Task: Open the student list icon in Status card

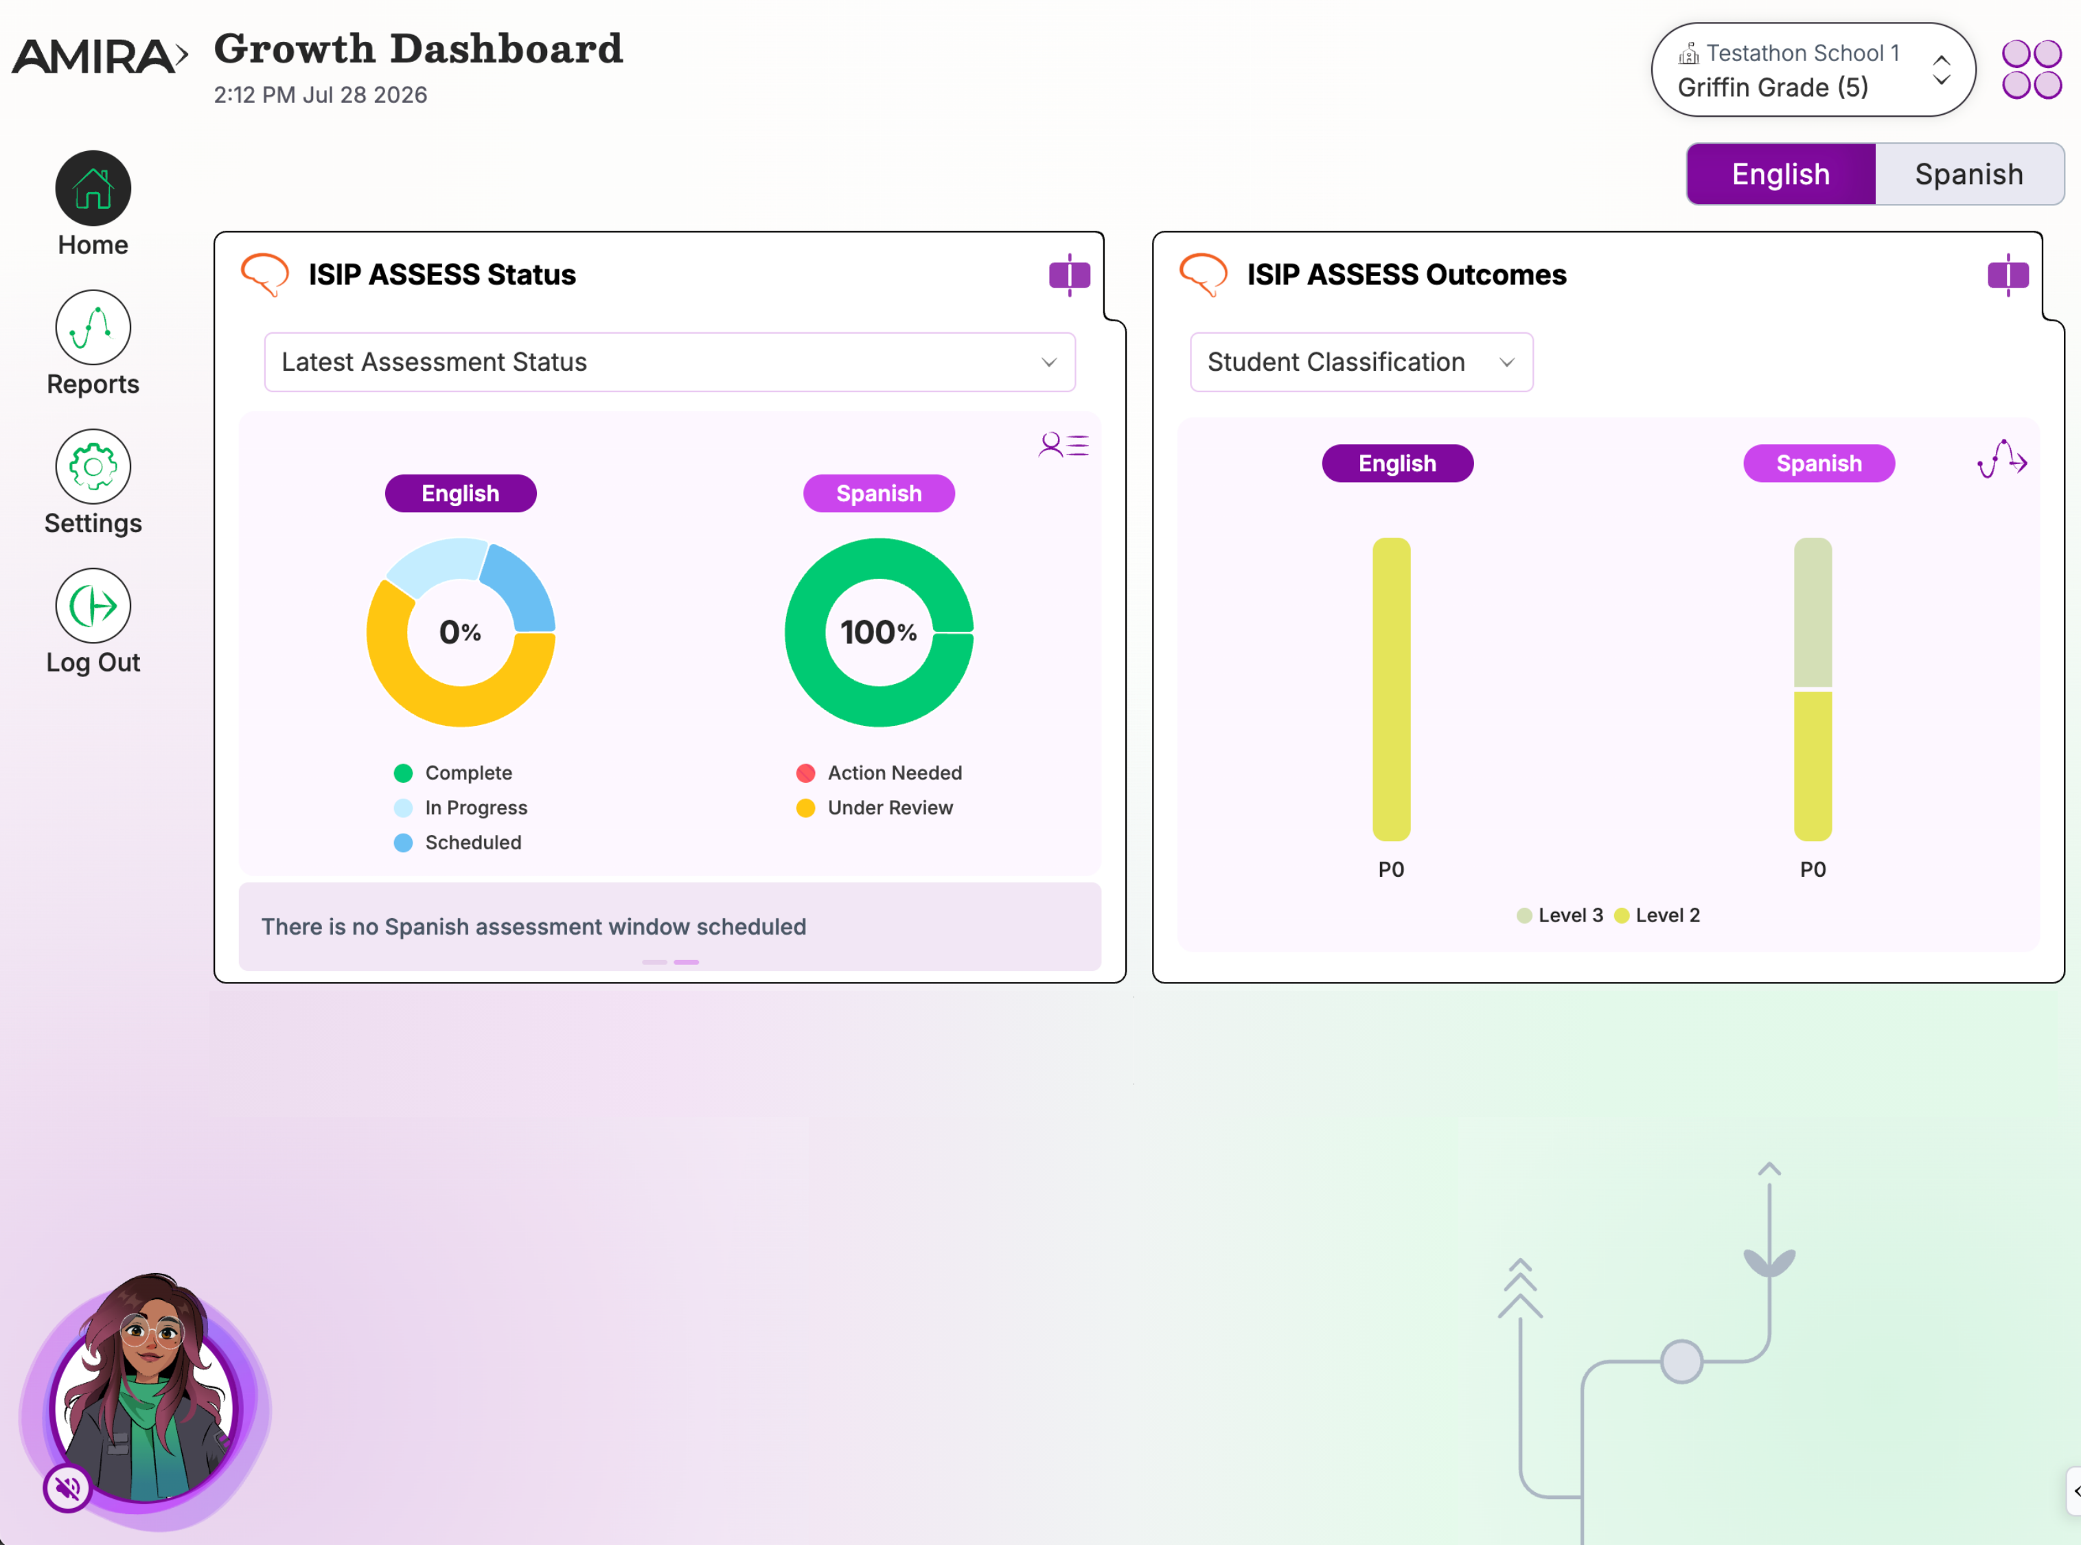Action: 1063,444
